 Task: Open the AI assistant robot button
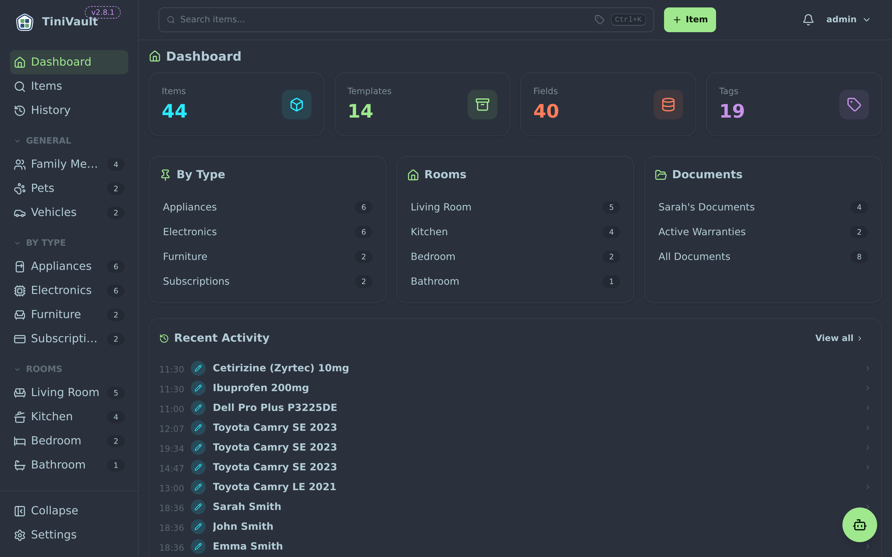(x=859, y=525)
